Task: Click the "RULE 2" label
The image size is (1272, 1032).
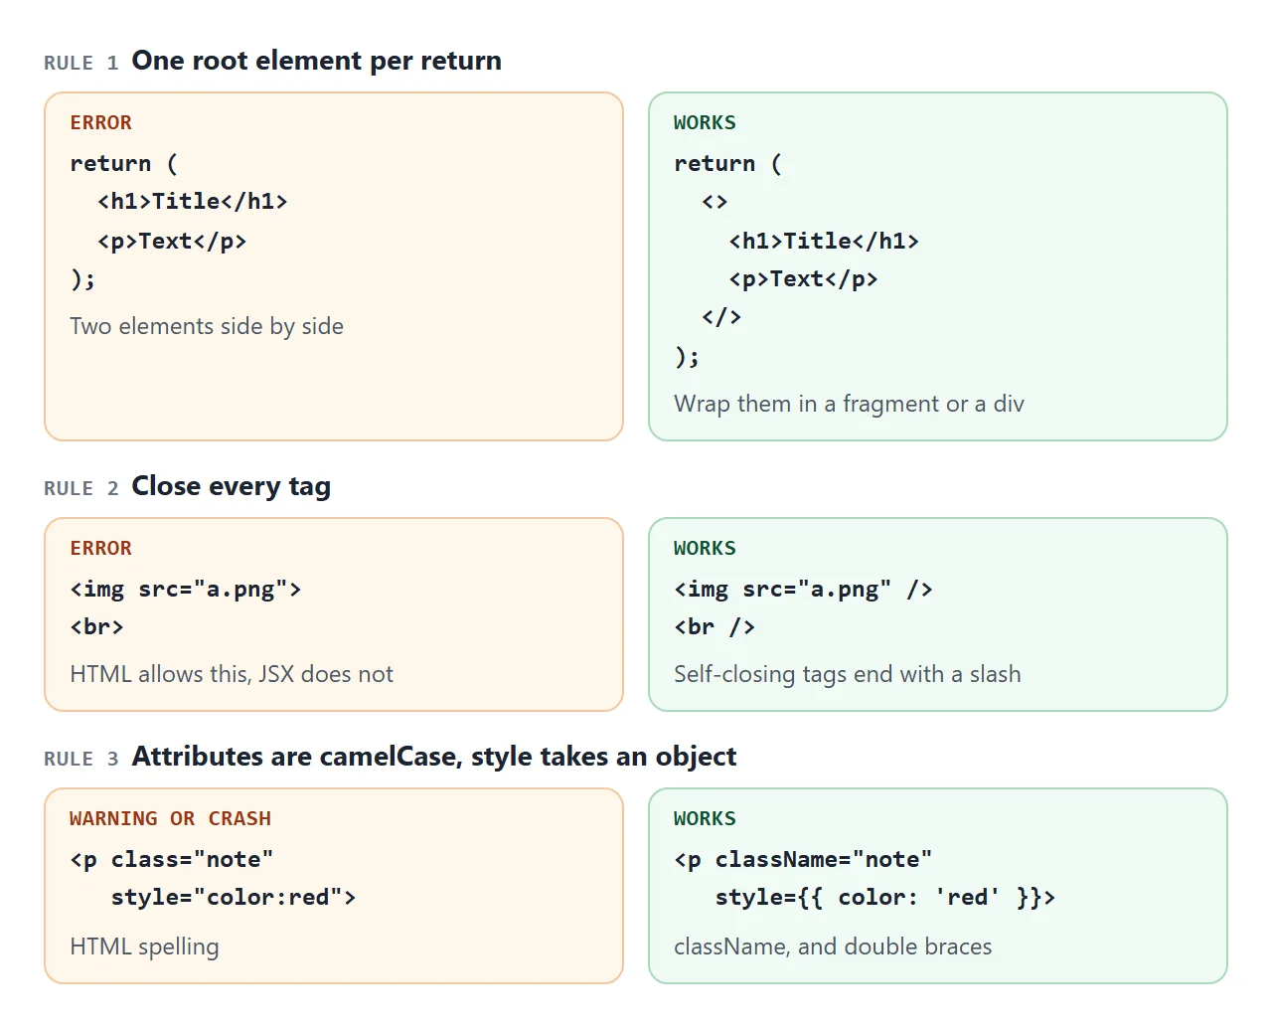Action: point(81,488)
